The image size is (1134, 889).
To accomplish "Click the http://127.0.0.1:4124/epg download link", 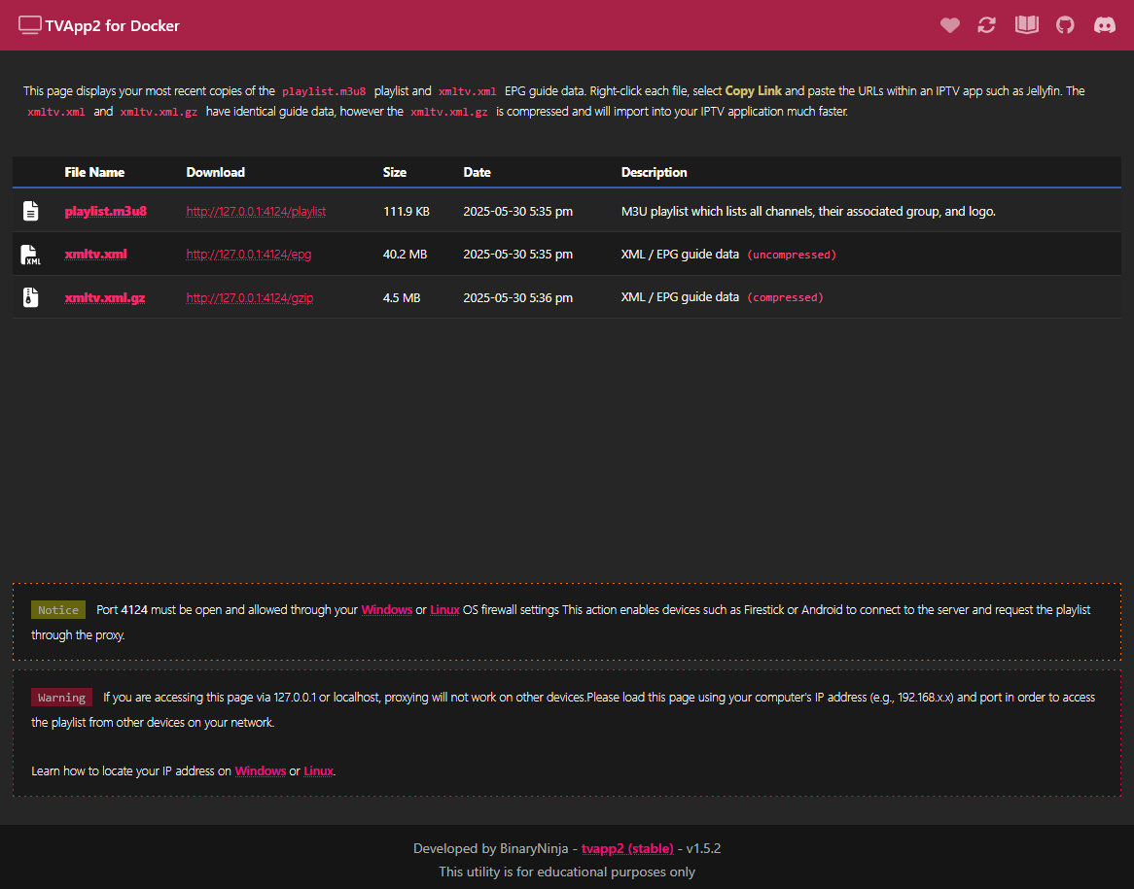I will click(249, 255).
